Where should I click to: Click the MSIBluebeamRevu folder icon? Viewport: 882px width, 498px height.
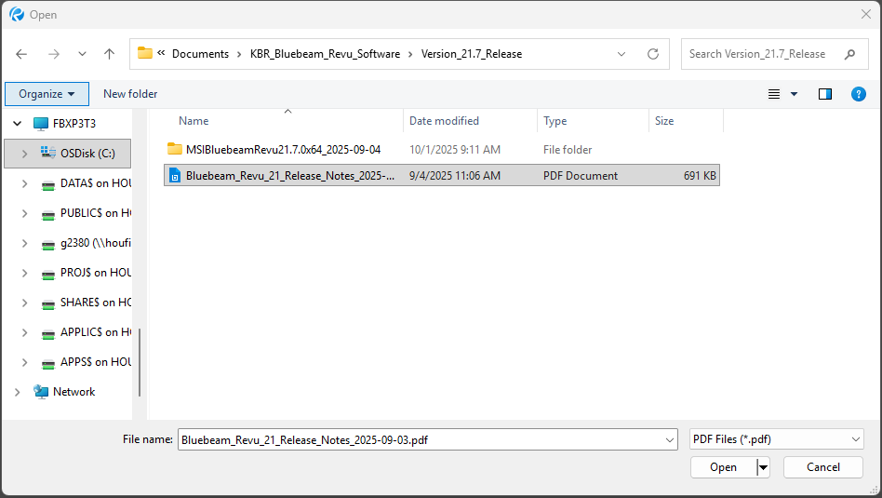175,149
